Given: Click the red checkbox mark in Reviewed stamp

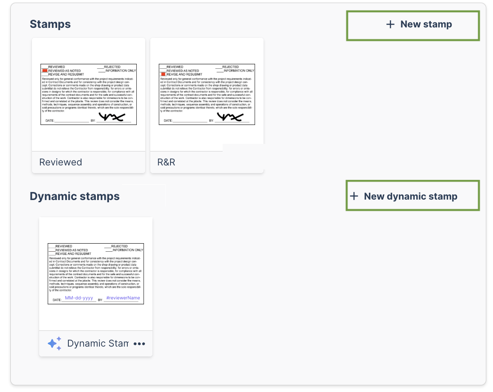Looking at the screenshot, I should point(45,71).
